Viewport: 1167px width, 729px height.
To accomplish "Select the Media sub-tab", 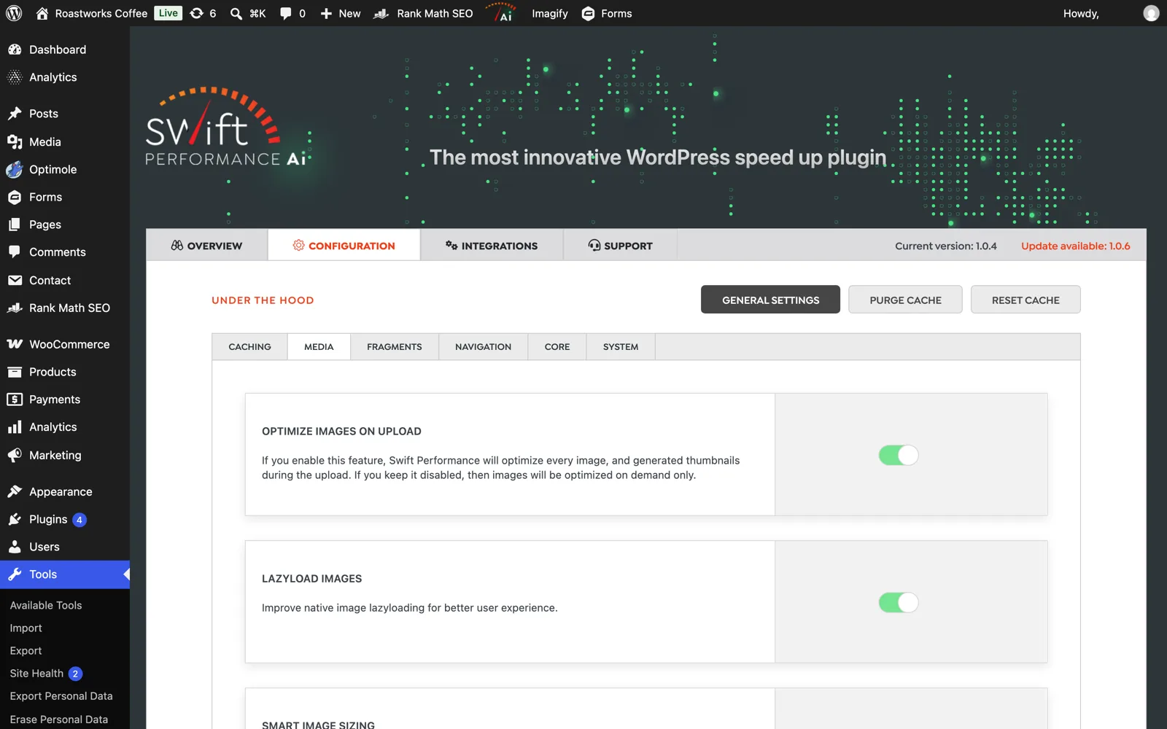I will tap(319, 347).
